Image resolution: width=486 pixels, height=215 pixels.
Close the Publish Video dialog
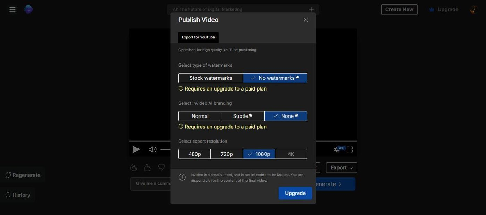pyautogui.click(x=306, y=20)
